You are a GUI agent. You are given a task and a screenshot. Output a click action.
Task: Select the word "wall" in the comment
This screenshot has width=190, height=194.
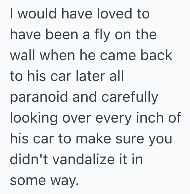pyautogui.click(x=22, y=56)
